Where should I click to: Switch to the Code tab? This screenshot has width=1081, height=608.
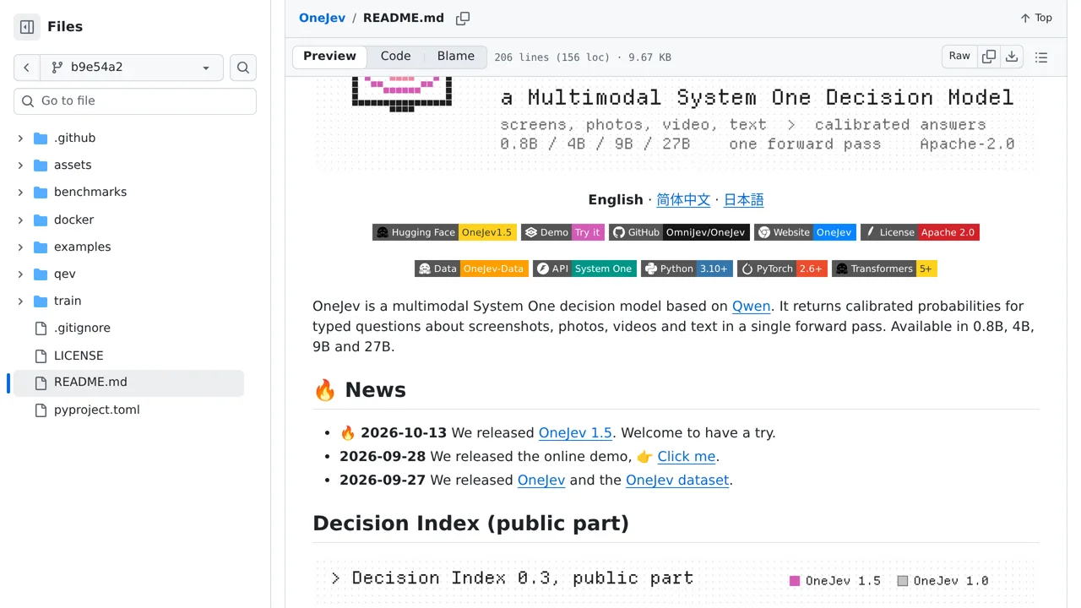395,57
